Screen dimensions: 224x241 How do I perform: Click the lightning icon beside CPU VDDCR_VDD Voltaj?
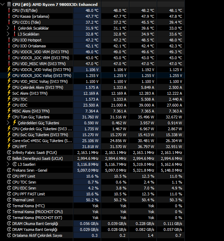9,69
